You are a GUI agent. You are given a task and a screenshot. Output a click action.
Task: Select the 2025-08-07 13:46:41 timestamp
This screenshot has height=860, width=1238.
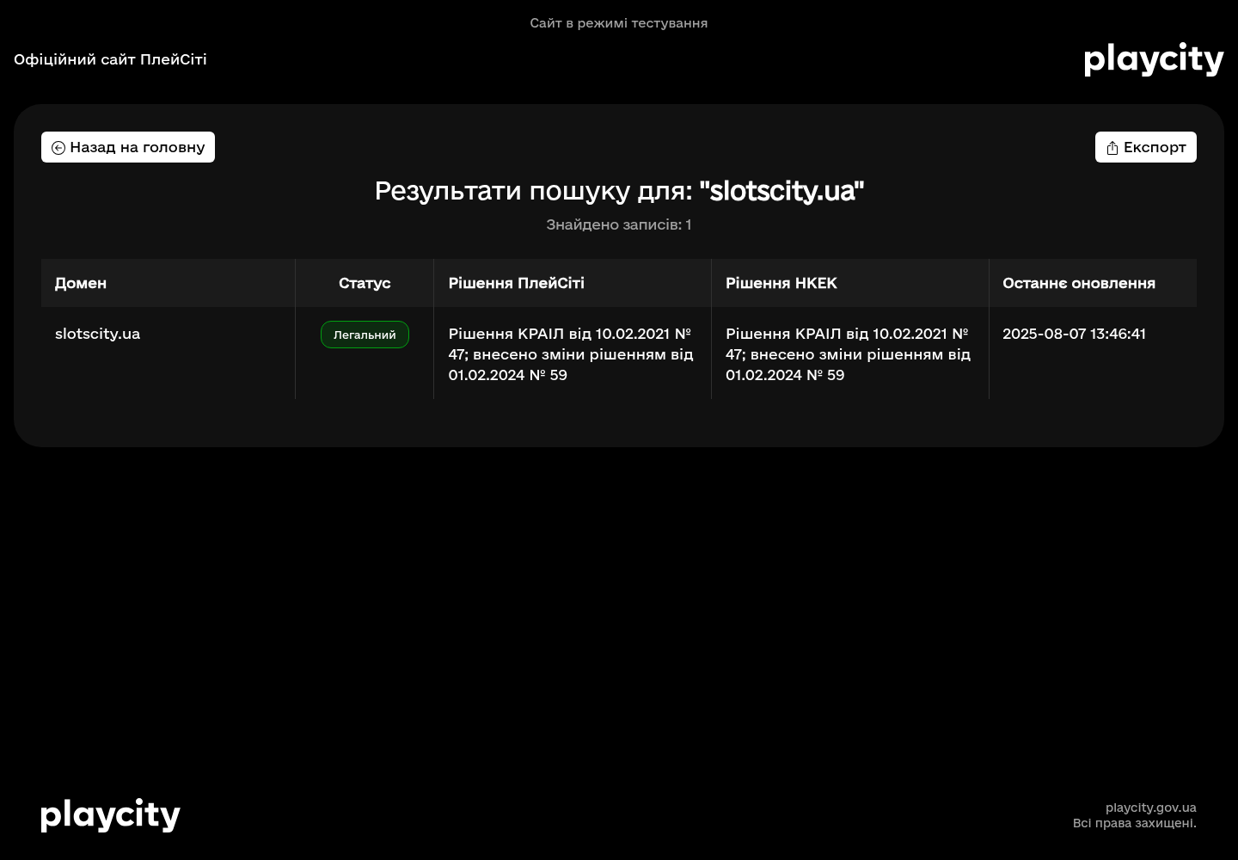(1075, 334)
